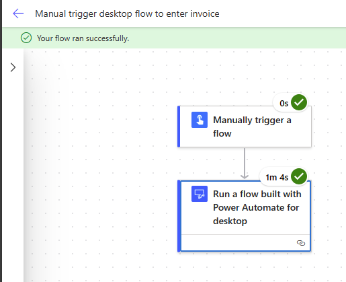Click the arrow connector between the two steps
The height and width of the screenshot is (282, 346).
245,164
